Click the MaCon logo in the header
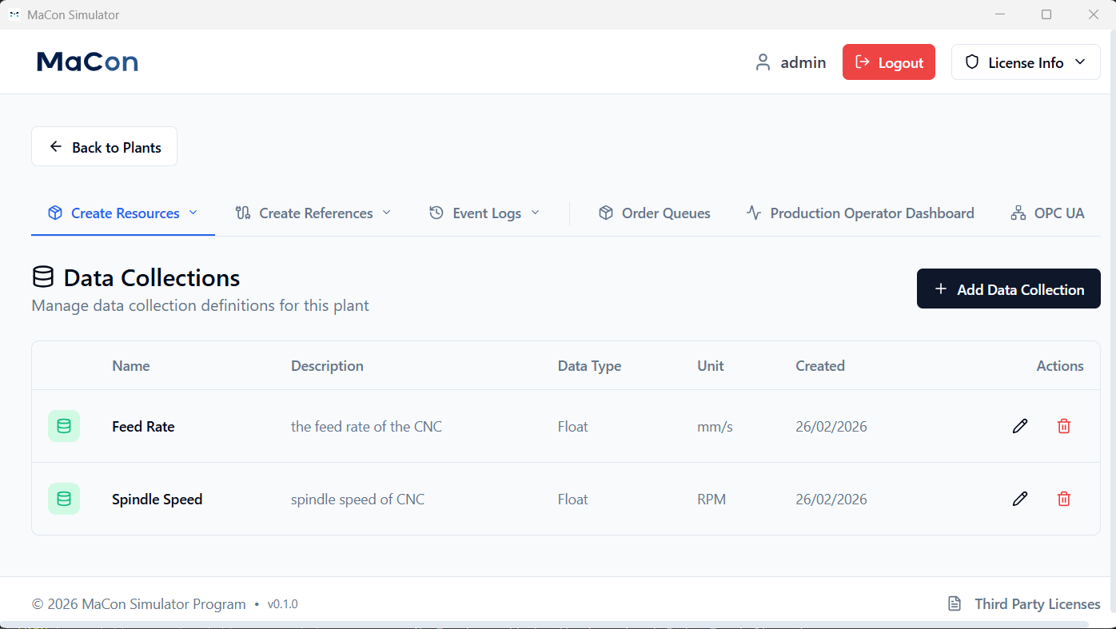1116x629 pixels. pos(87,61)
